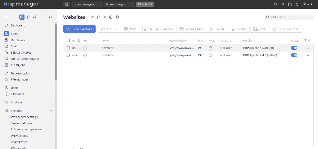Toggle status switch for PHP Apache 5.6.40 site
The image size is (318, 149).
pyautogui.click(x=294, y=48)
